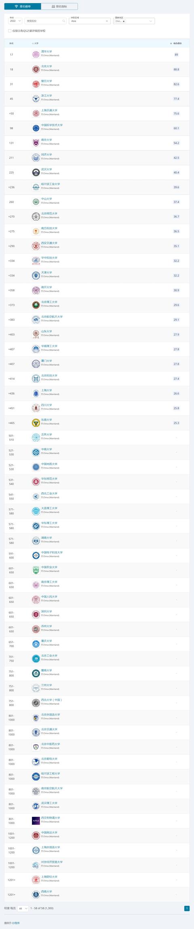The height and width of the screenshot is (929, 194).
Task: Open the year 2022 dropdown
Action: 15,21
